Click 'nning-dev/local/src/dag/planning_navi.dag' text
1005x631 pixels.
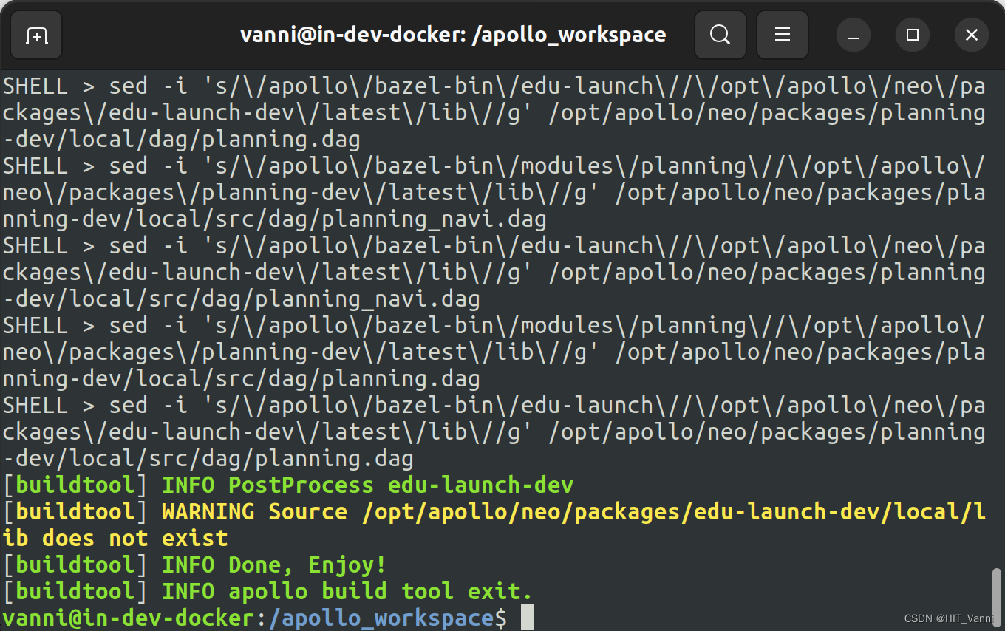275,219
